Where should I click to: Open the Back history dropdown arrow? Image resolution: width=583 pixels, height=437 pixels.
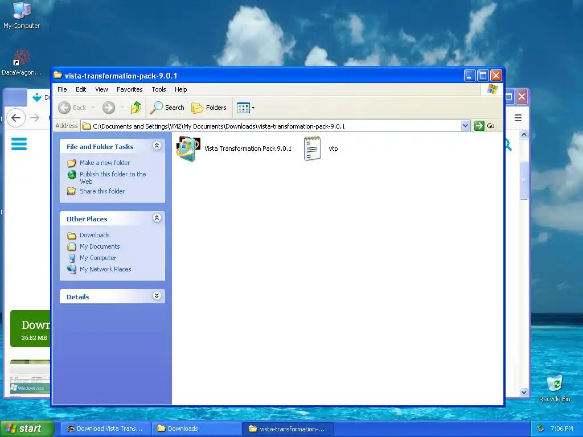pos(93,108)
